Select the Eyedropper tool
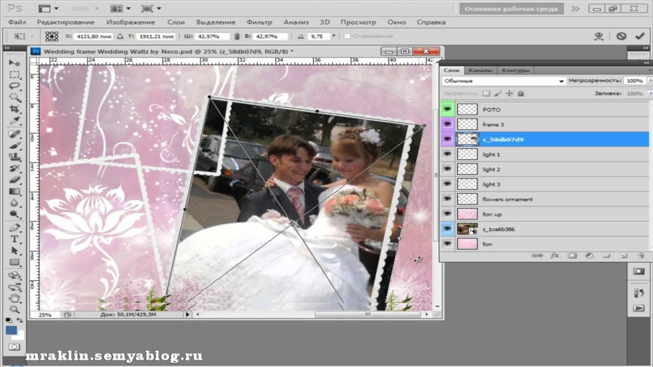This screenshot has height=367, width=653. pyautogui.click(x=14, y=121)
